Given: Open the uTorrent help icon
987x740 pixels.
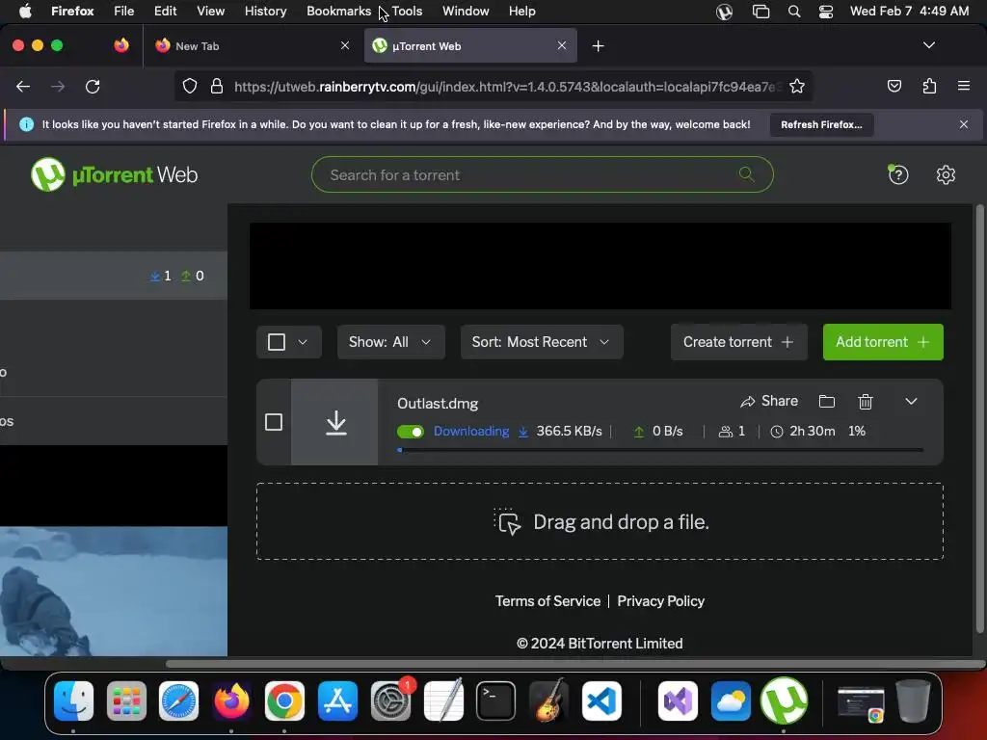Looking at the screenshot, I should pyautogui.click(x=897, y=174).
